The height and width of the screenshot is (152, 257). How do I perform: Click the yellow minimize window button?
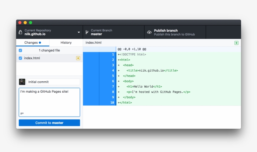coord(25,23)
